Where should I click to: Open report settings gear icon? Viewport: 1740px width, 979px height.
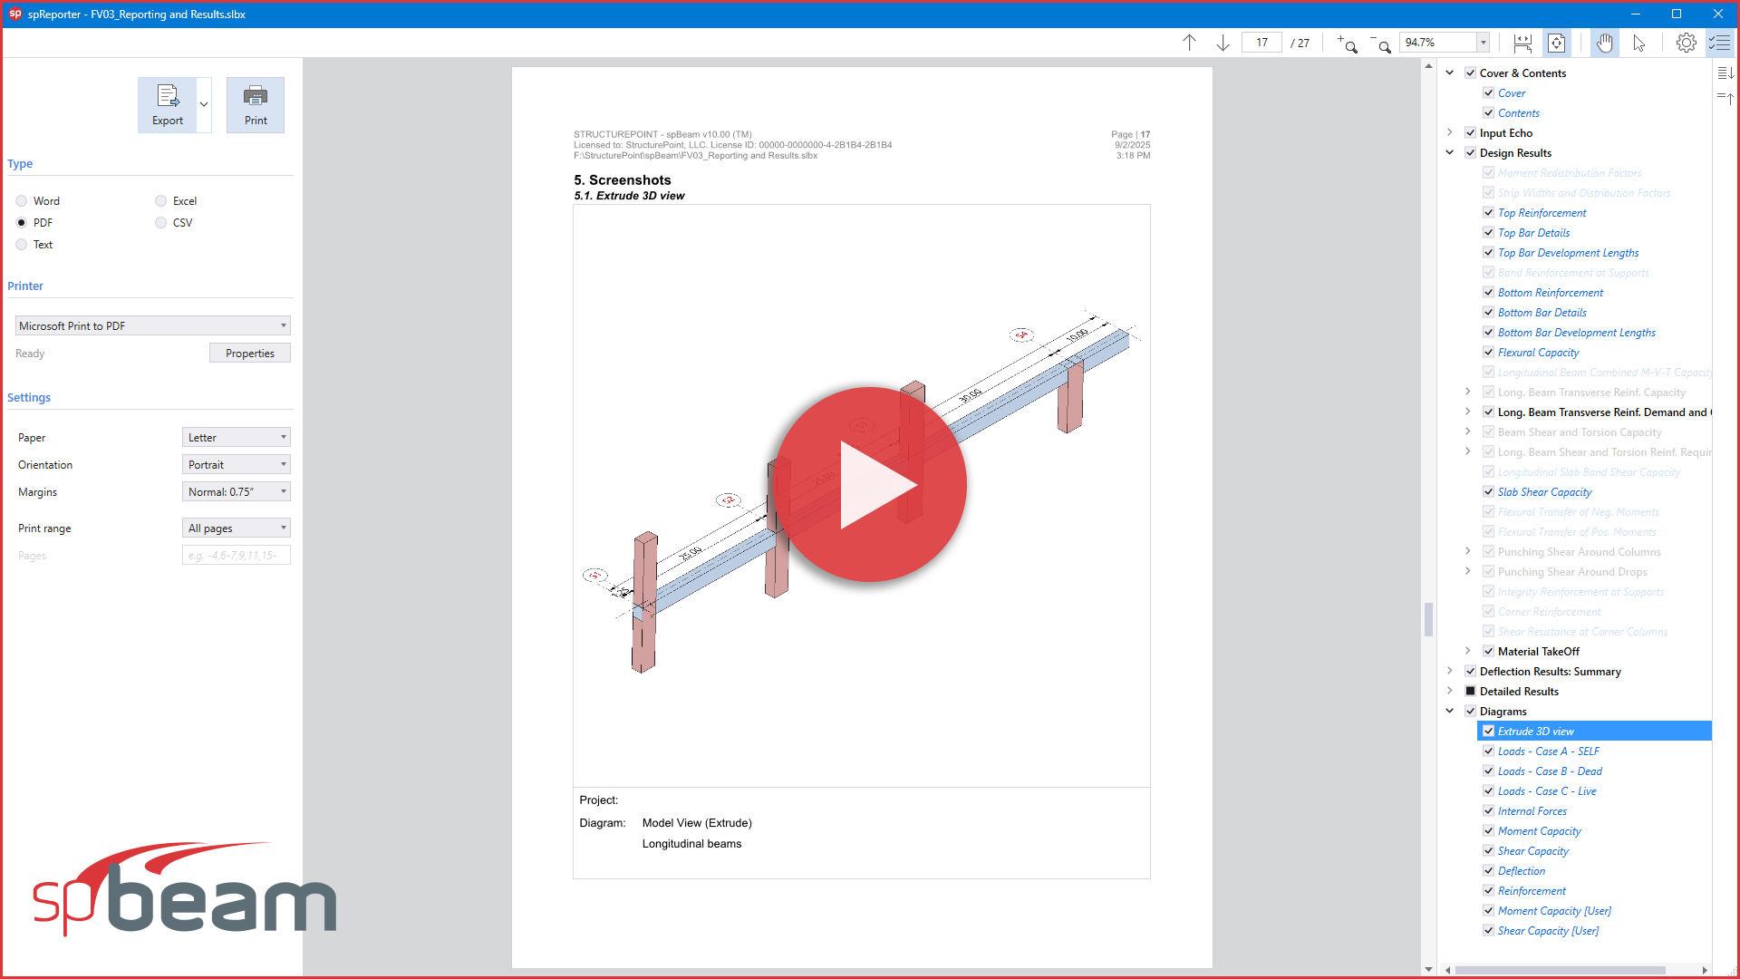[1686, 43]
